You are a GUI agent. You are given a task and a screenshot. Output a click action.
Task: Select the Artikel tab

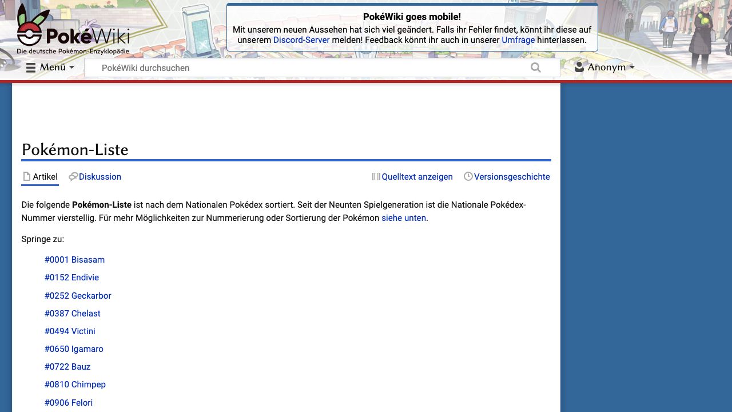[45, 177]
